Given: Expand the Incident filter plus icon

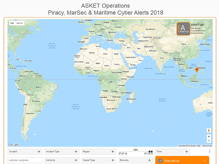Looking at the screenshot, I should 39,152.
